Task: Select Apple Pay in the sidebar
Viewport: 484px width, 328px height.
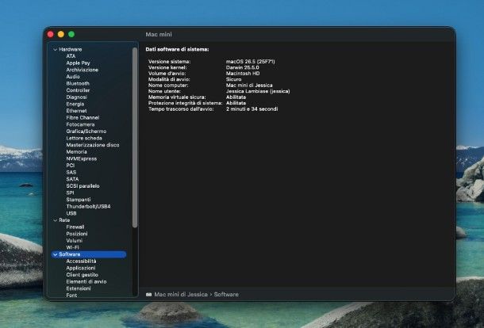Action: (x=78, y=63)
